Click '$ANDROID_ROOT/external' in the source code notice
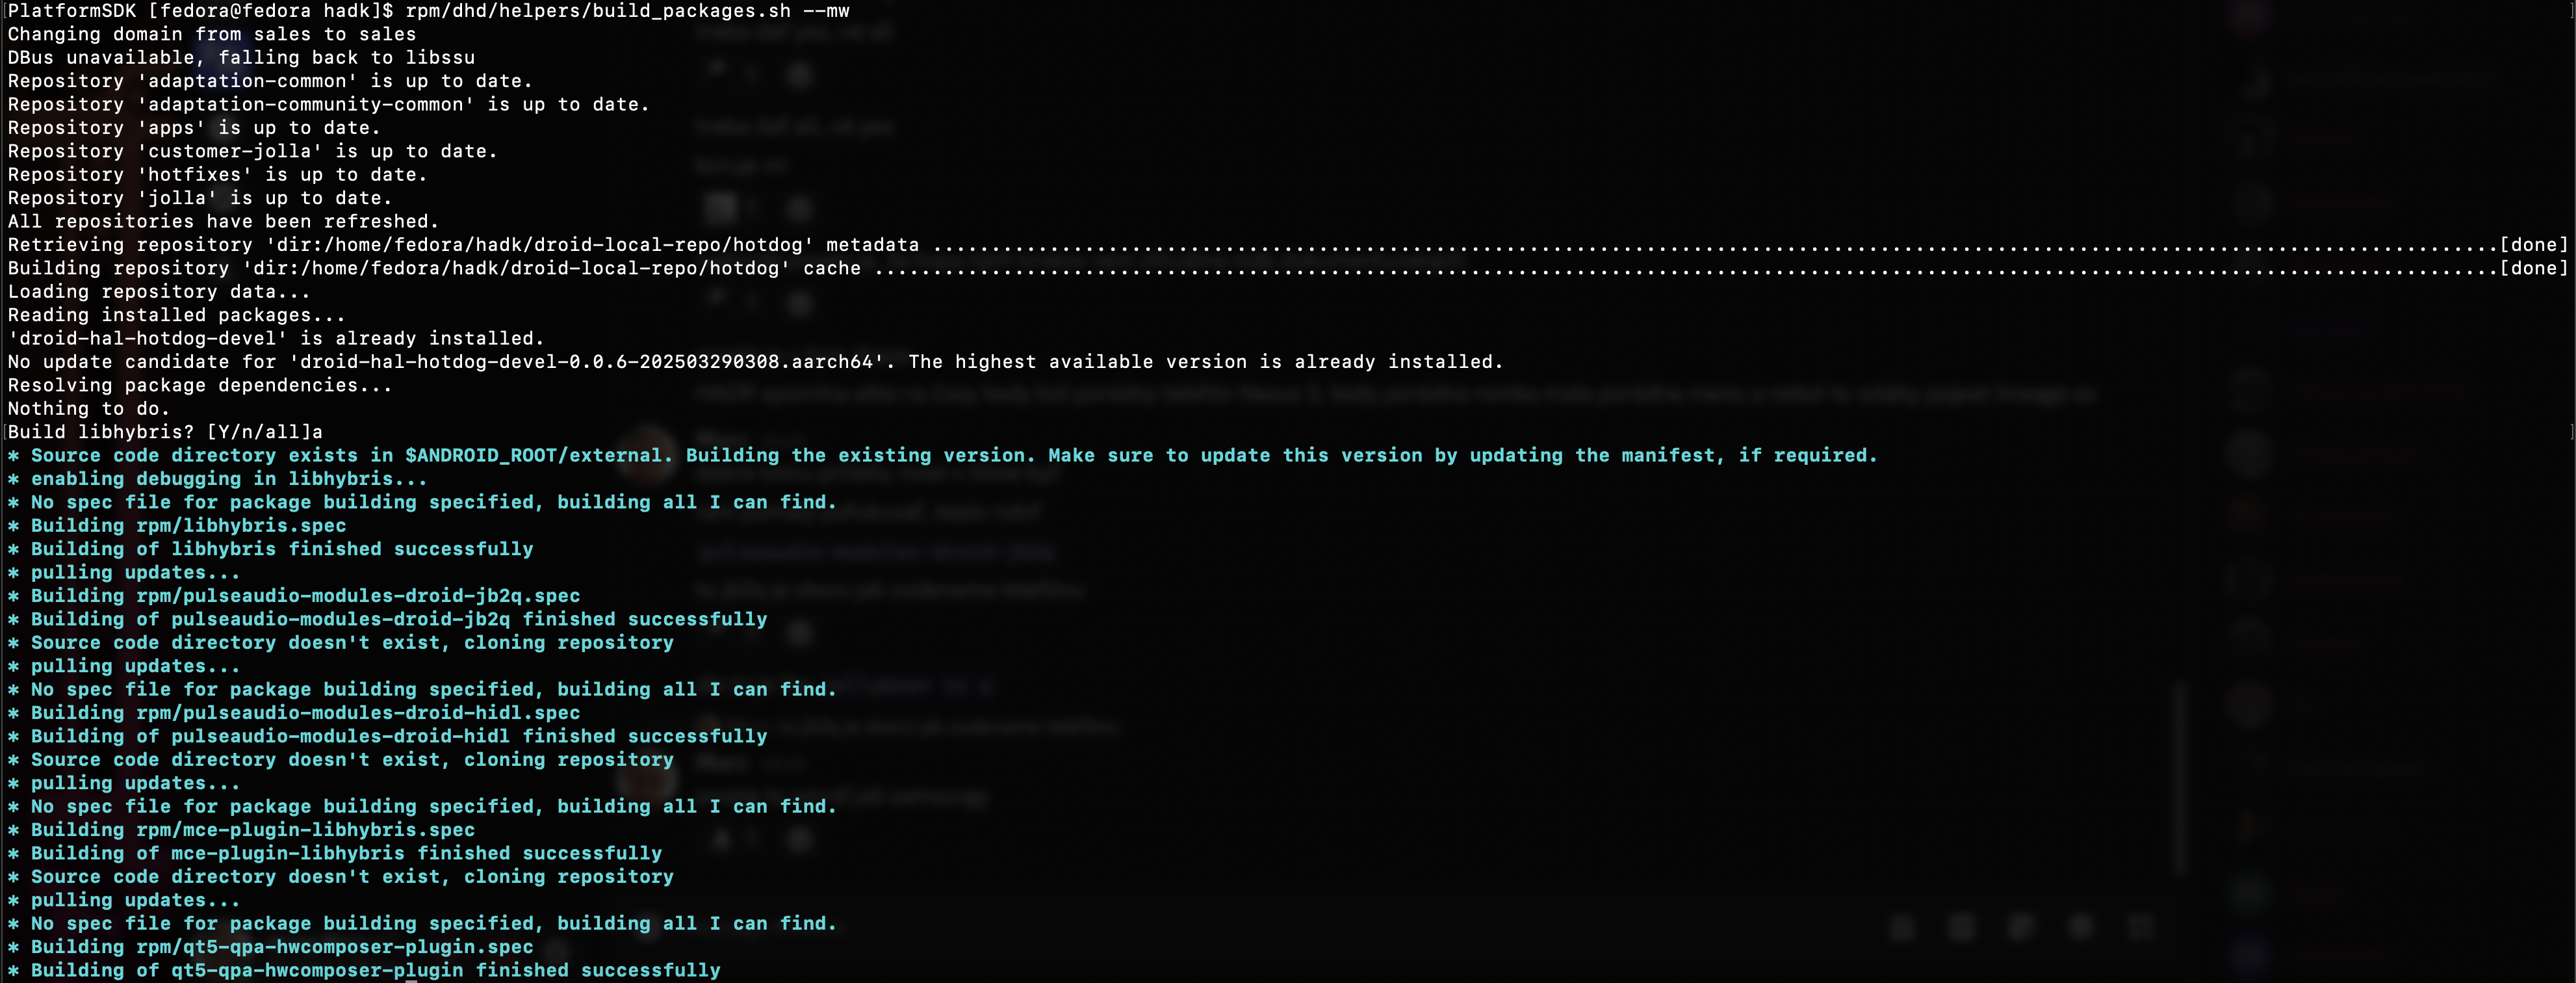2576x983 pixels. click(x=533, y=455)
